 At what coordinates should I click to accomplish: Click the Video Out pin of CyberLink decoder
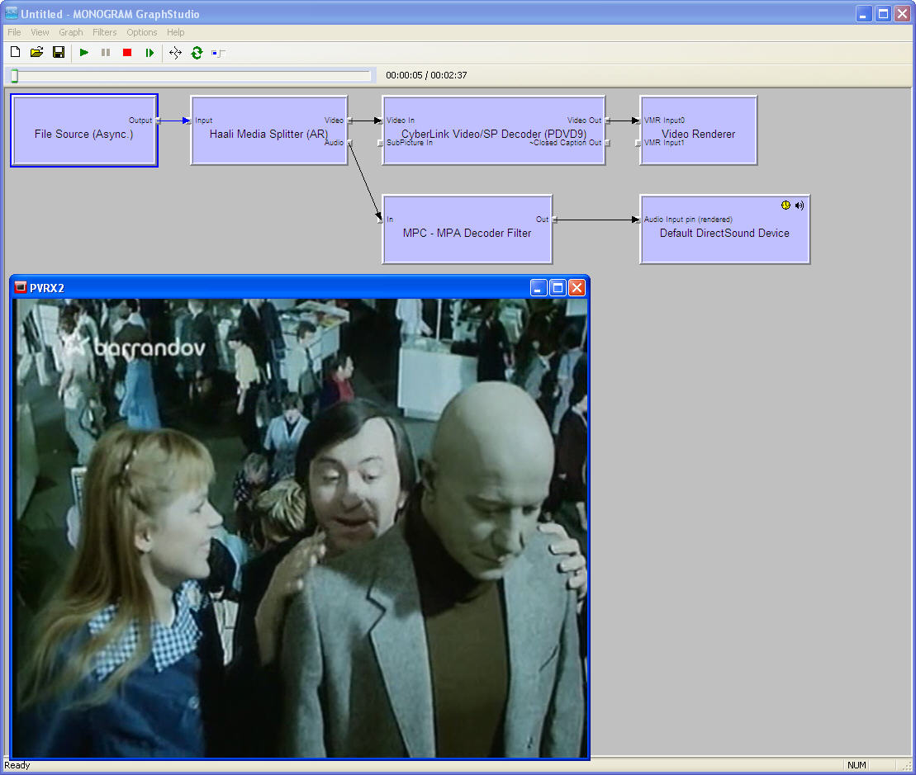[x=607, y=121]
